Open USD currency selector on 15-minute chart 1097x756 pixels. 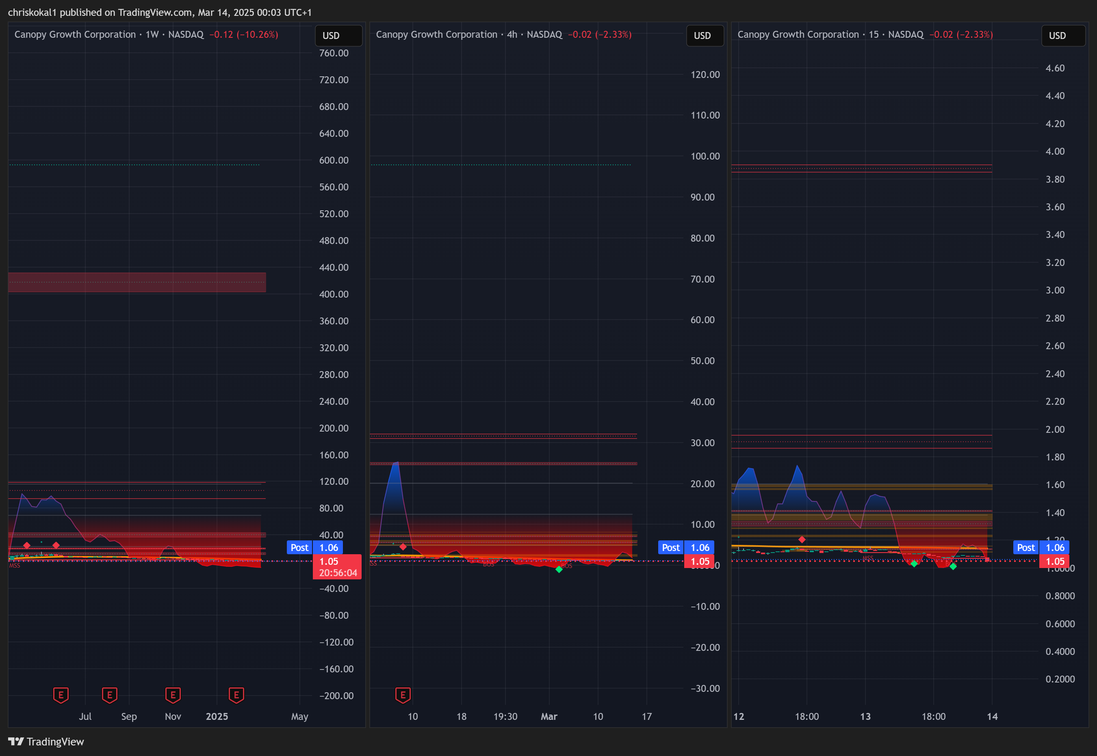tap(1063, 36)
